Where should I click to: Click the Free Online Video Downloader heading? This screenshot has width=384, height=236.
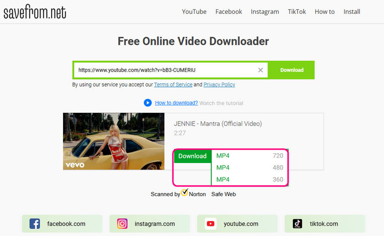pos(193,41)
